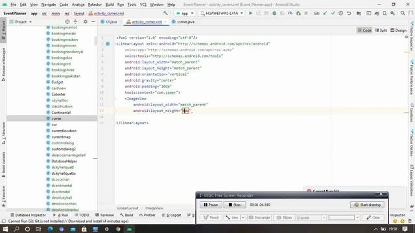Click Start drawing in recorder

(x=367, y=205)
